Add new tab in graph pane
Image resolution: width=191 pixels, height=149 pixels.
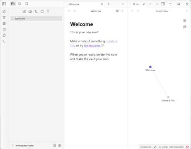(150, 4)
